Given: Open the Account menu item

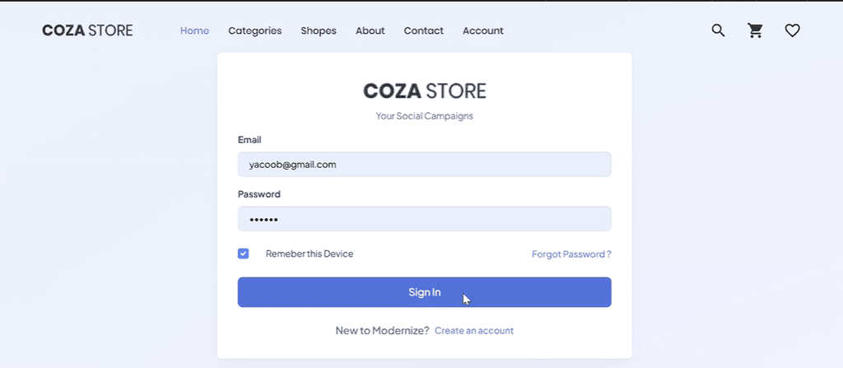Looking at the screenshot, I should pos(482,30).
